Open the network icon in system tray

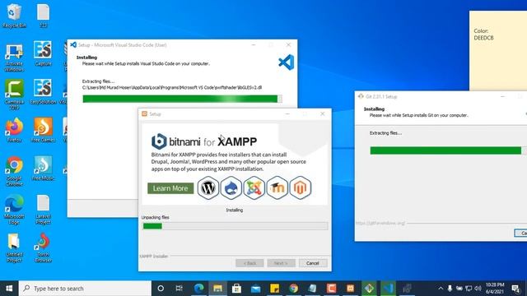469,289
